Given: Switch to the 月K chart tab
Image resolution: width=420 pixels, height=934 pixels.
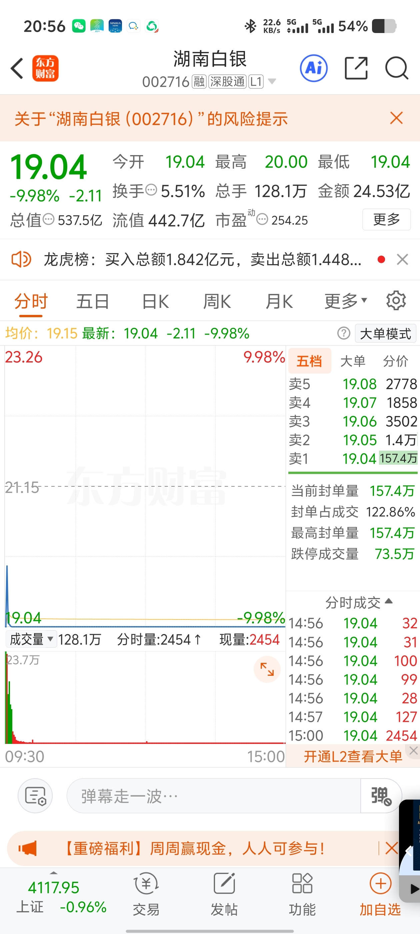Looking at the screenshot, I should 279,302.
